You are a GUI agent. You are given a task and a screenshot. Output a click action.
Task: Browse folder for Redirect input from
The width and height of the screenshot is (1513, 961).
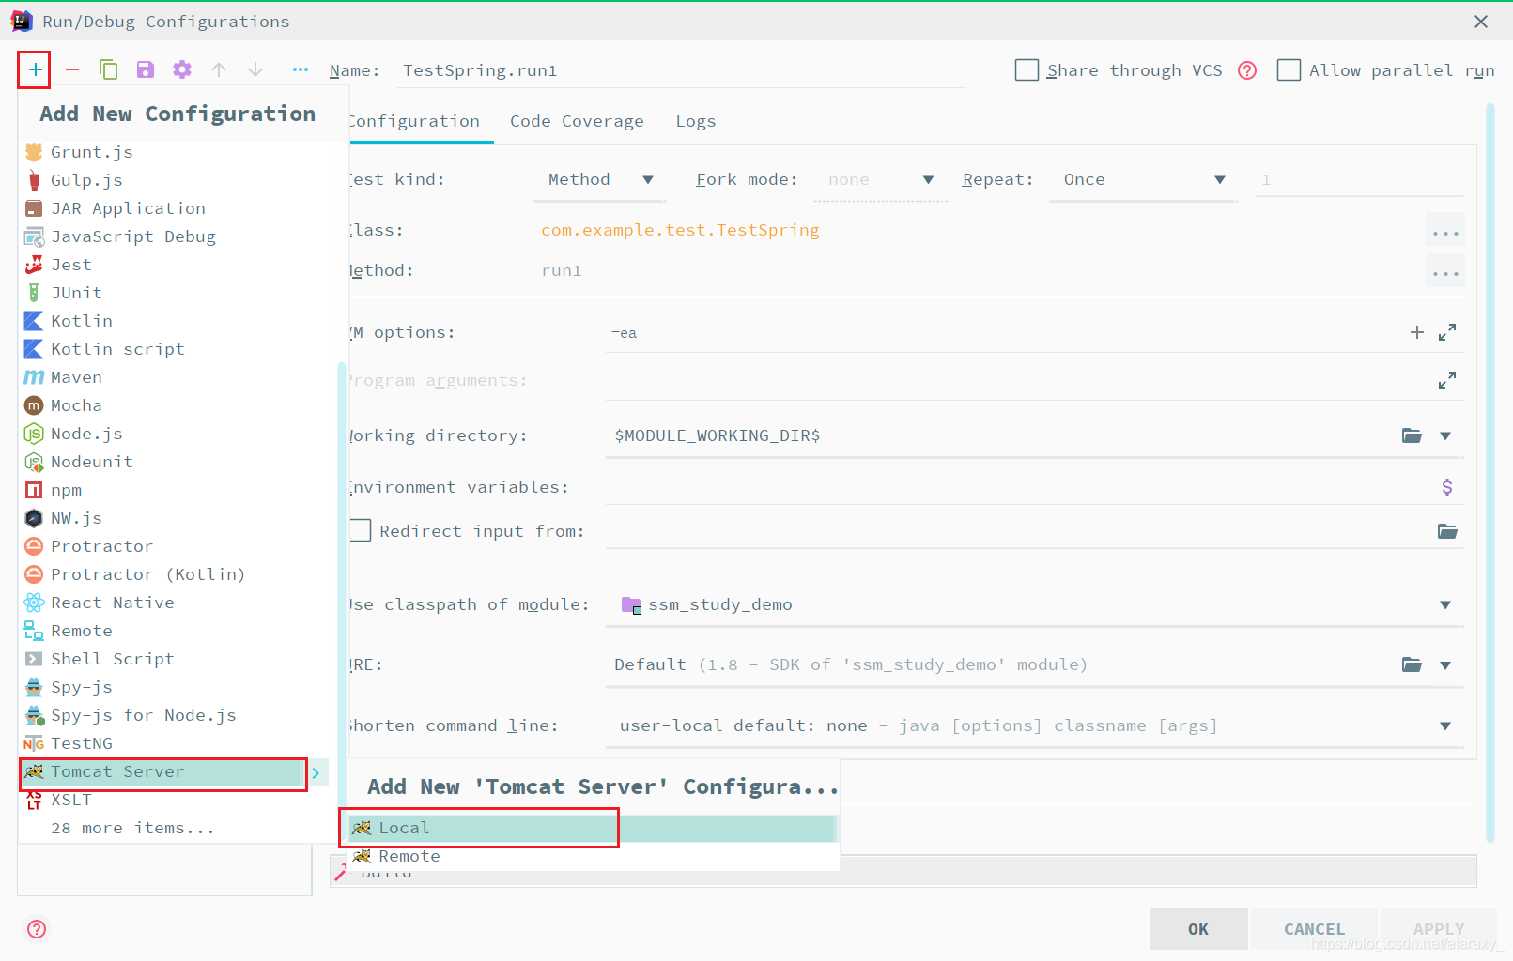coord(1447,531)
